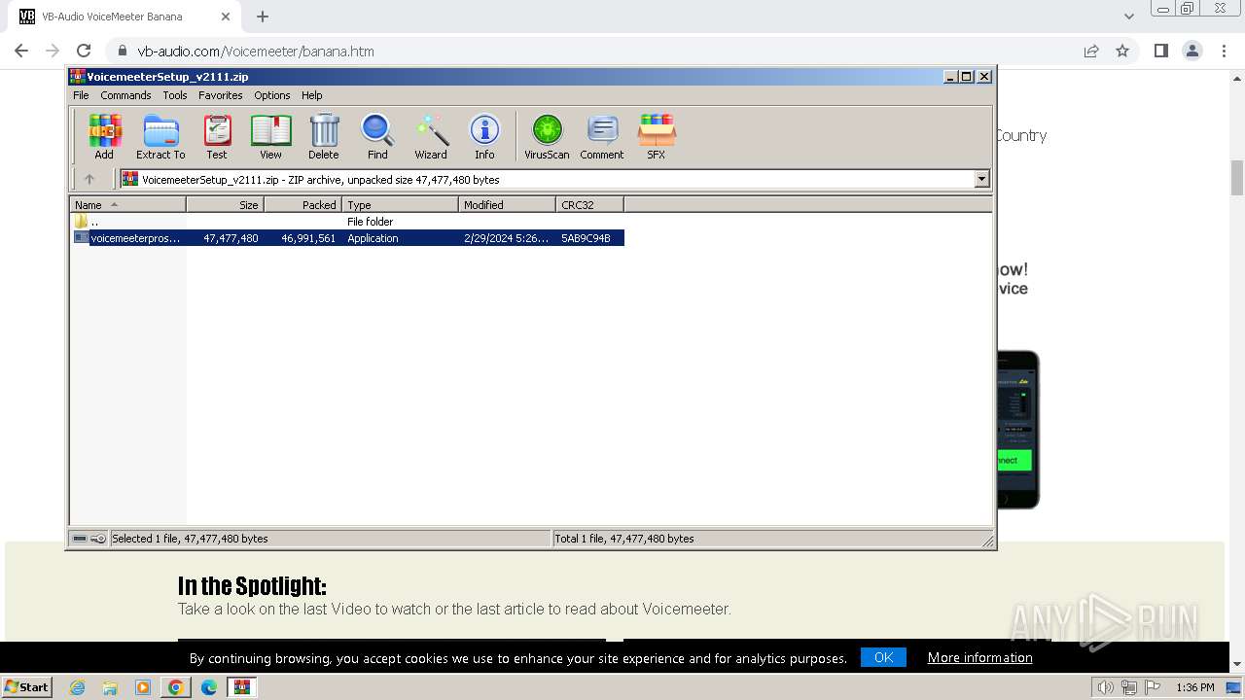The height and width of the screenshot is (700, 1245).
Task: Click the WinRAR address bar archive icon
Action: click(x=129, y=179)
